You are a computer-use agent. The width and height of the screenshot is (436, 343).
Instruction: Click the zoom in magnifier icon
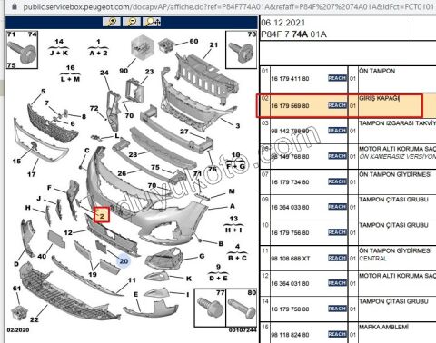coord(112,22)
